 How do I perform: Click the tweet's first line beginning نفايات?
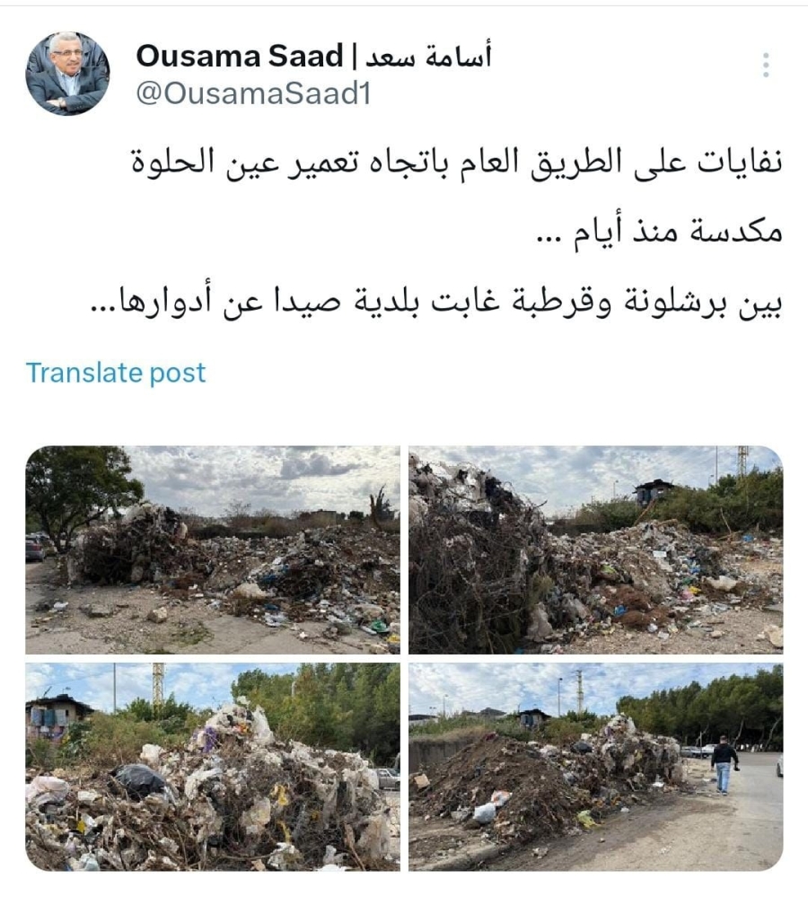[456, 163]
